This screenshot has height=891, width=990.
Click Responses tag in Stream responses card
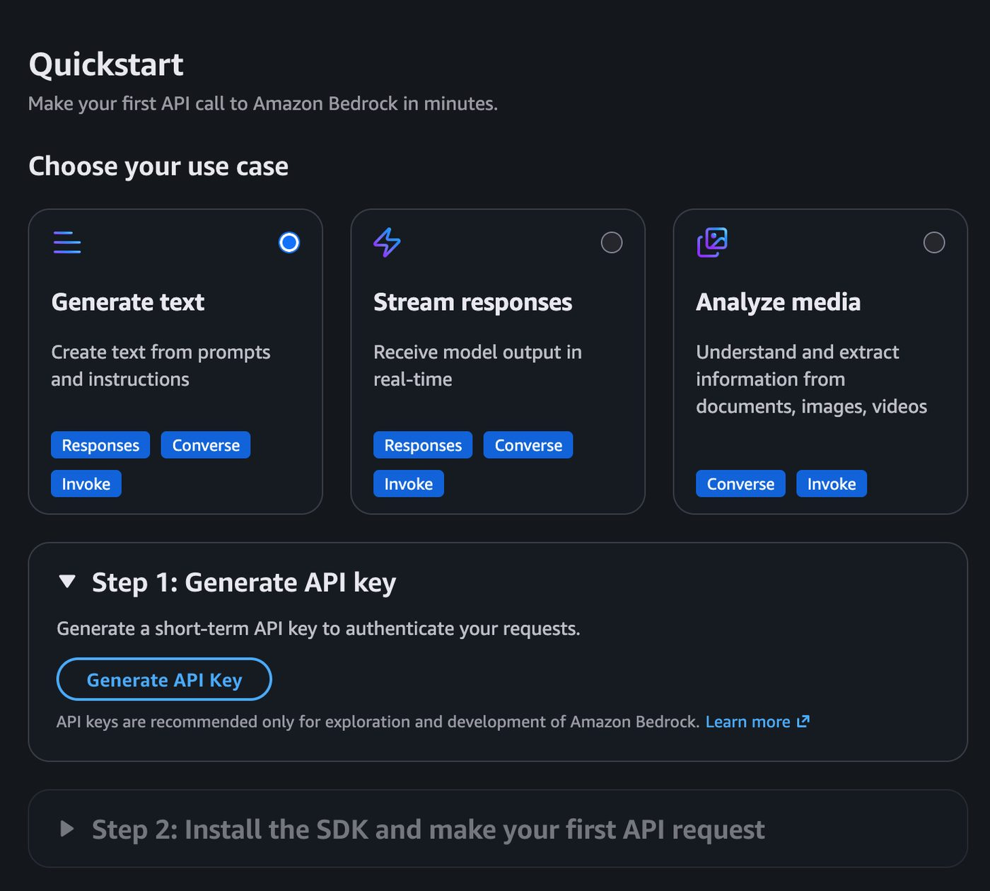click(423, 445)
